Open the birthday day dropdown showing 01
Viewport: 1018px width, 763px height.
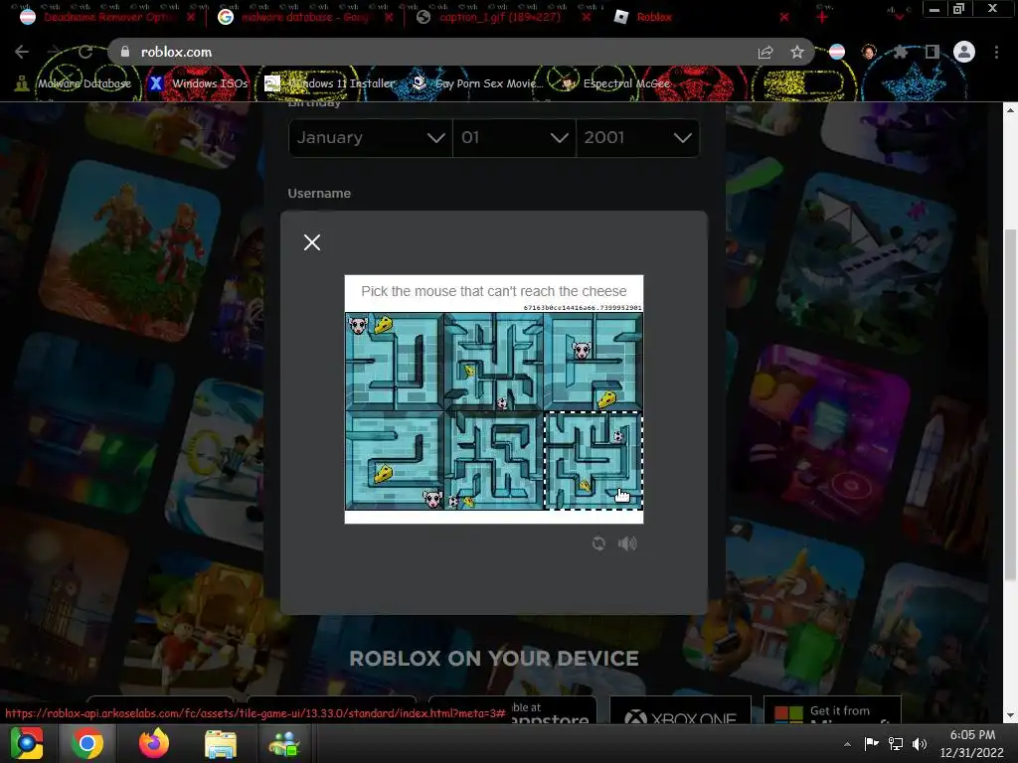point(514,137)
